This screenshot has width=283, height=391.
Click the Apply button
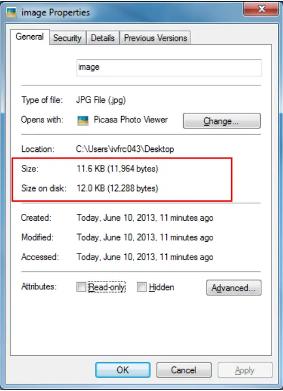(245, 370)
